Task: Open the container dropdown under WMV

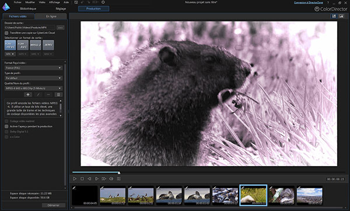Action: (x=48, y=54)
